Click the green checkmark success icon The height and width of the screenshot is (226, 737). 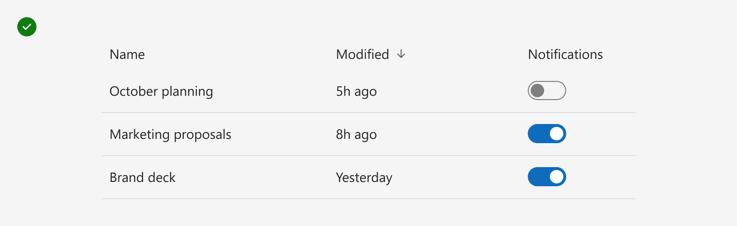pos(27,27)
